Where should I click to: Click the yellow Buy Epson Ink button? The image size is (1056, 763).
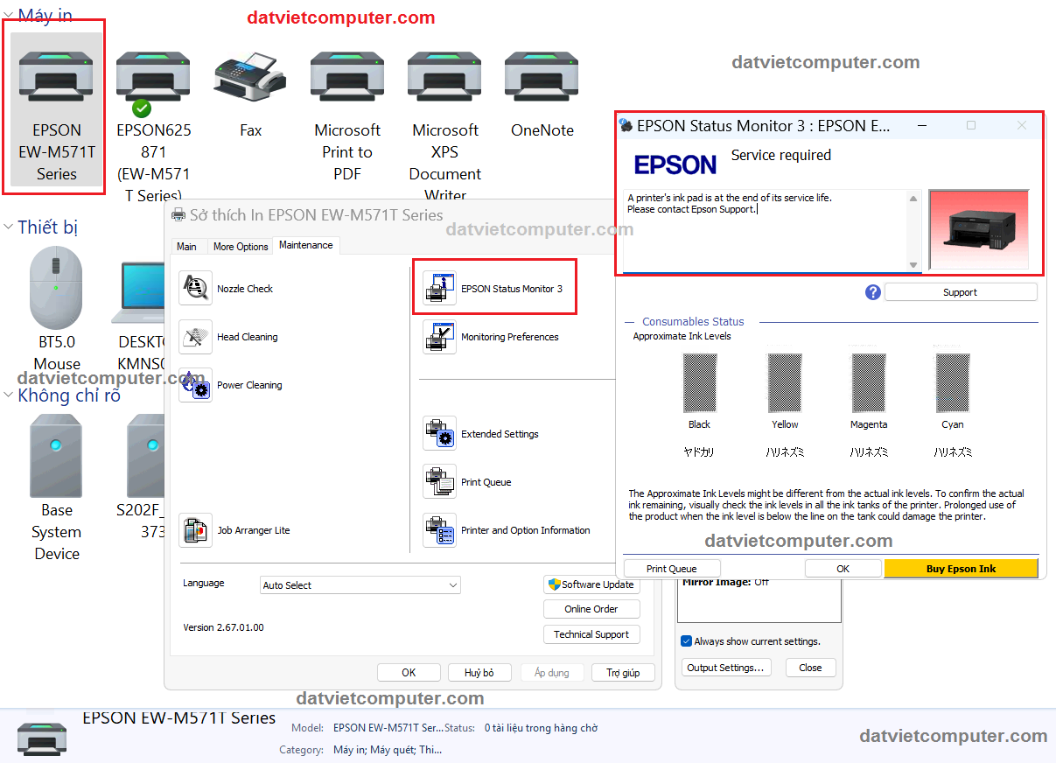(x=961, y=569)
